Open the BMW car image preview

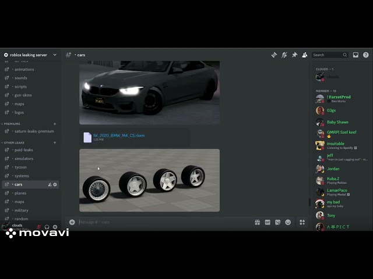point(149,92)
